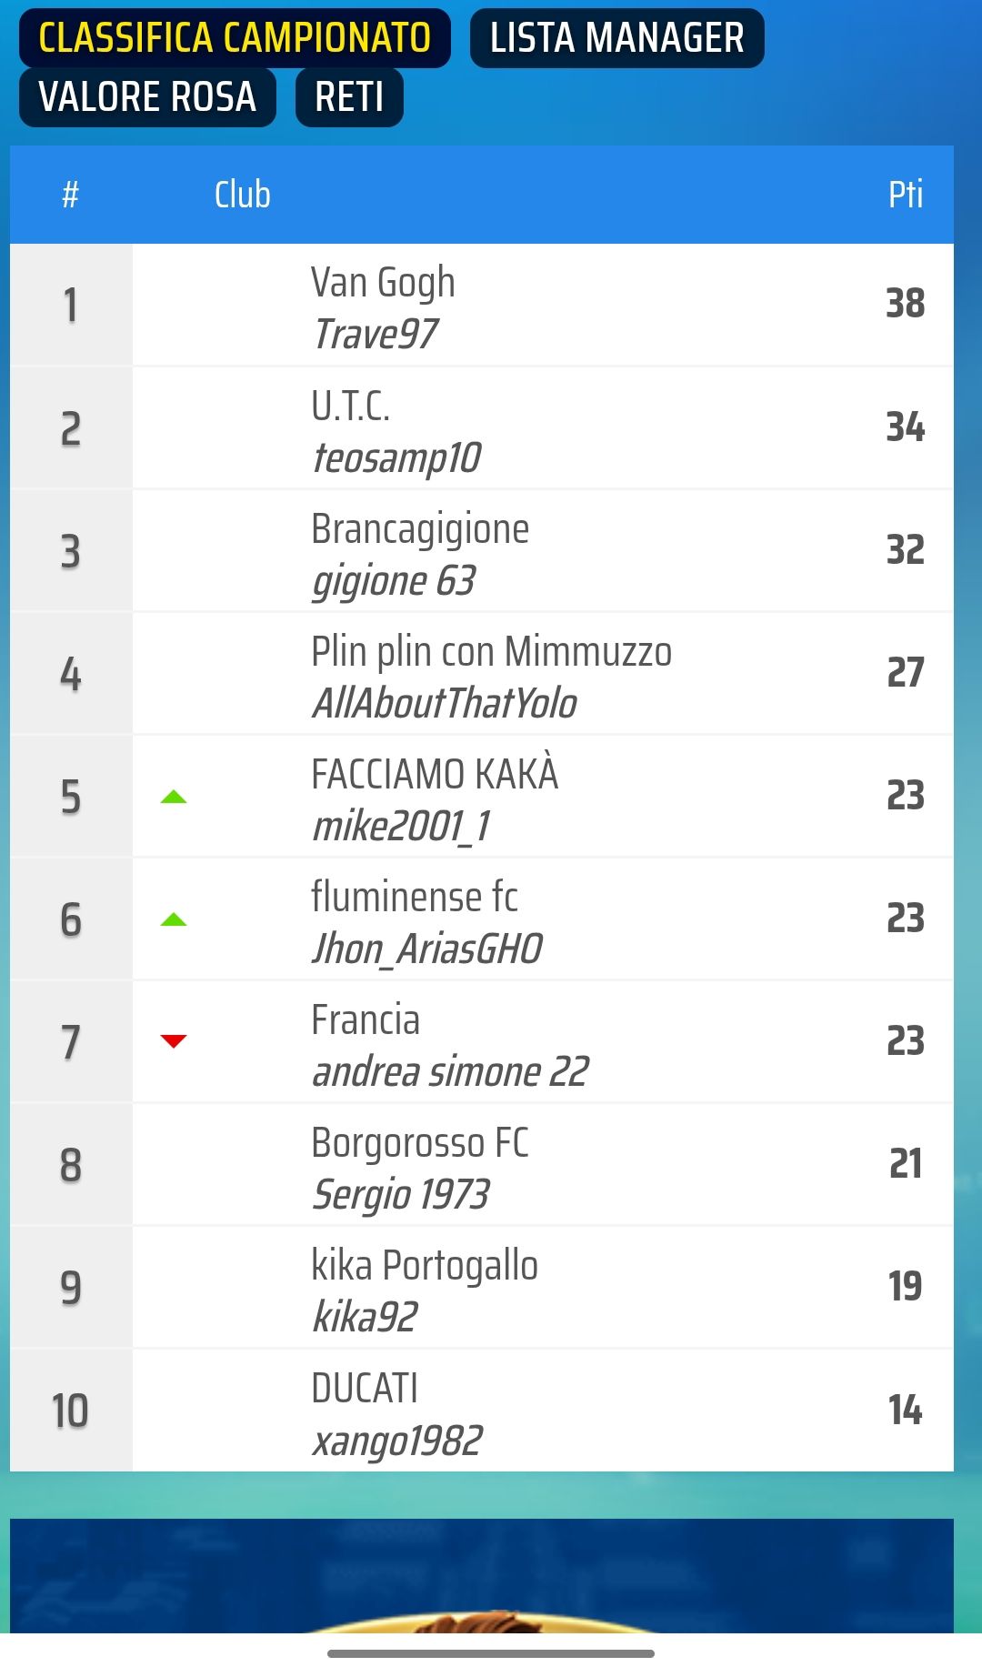982x1677 pixels.
Task: Open the Van Gogh club row
Action: click(x=482, y=305)
